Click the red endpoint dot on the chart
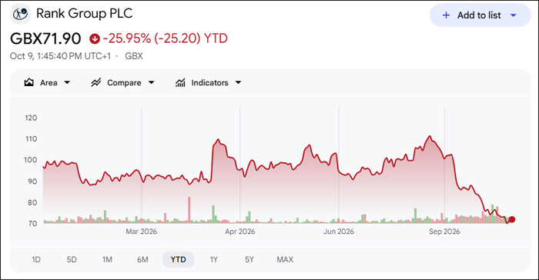Image resolution: width=539 pixels, height=280 pixels. [x=512, y=219]
